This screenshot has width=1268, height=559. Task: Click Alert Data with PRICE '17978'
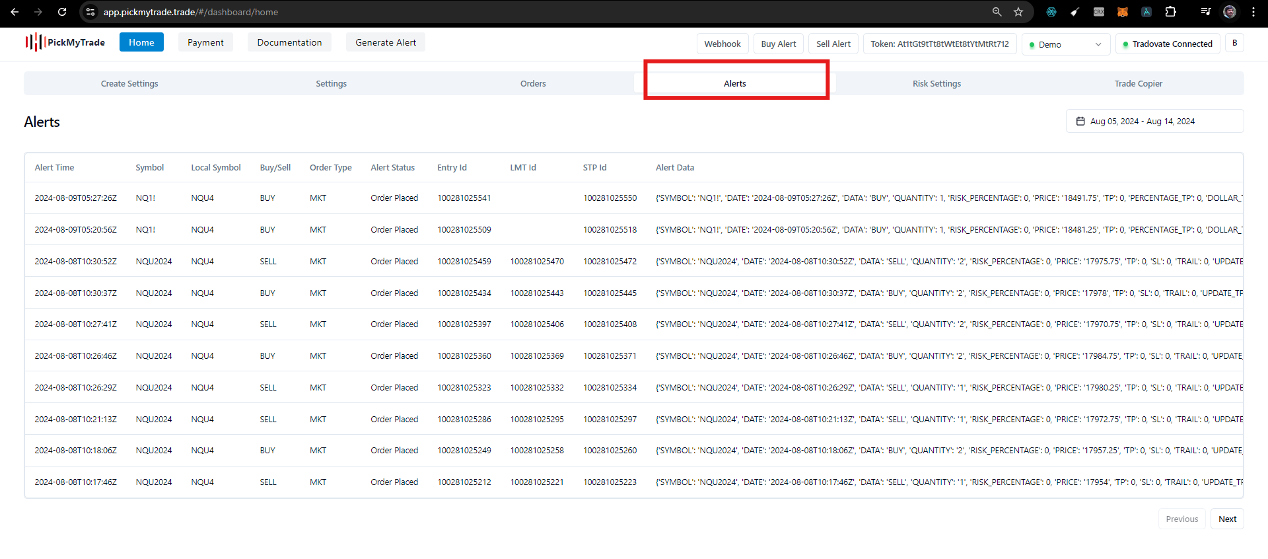pos(949,293)
